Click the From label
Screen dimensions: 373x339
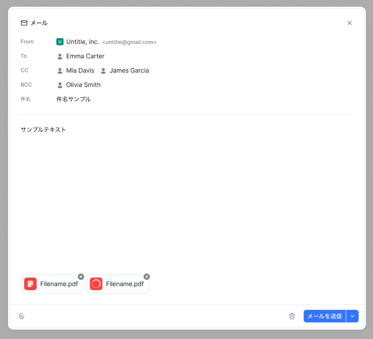pos(27,42)
